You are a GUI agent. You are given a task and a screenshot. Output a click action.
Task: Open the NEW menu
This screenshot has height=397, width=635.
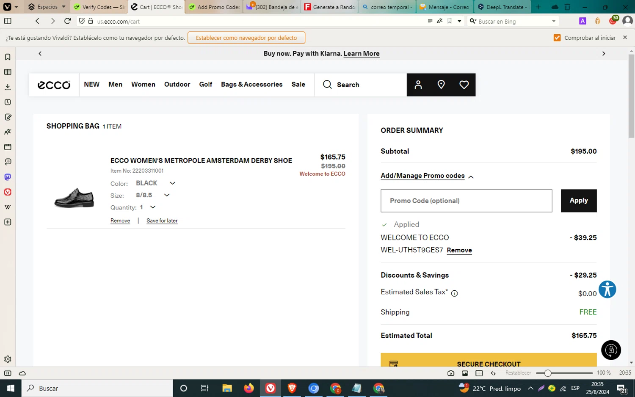coord(91,84)
